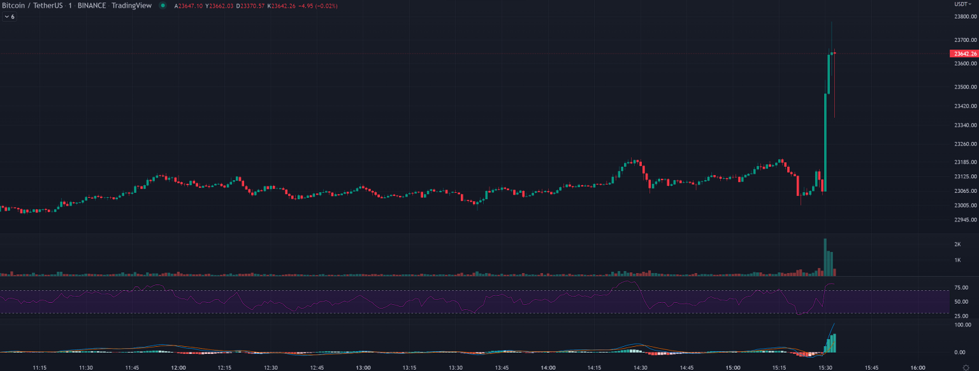979x371 pixels.
Task: Select the 15:30 time axis label
Action: coord(825,367)
